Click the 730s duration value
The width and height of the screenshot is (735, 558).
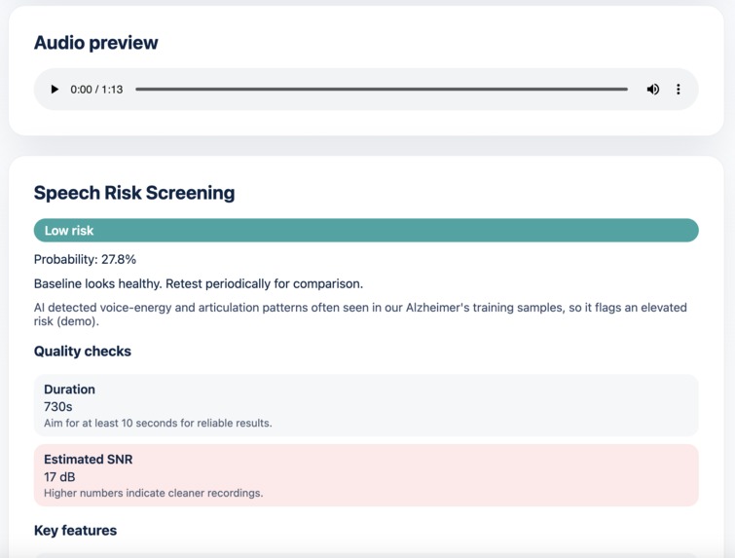coord(58,406)
